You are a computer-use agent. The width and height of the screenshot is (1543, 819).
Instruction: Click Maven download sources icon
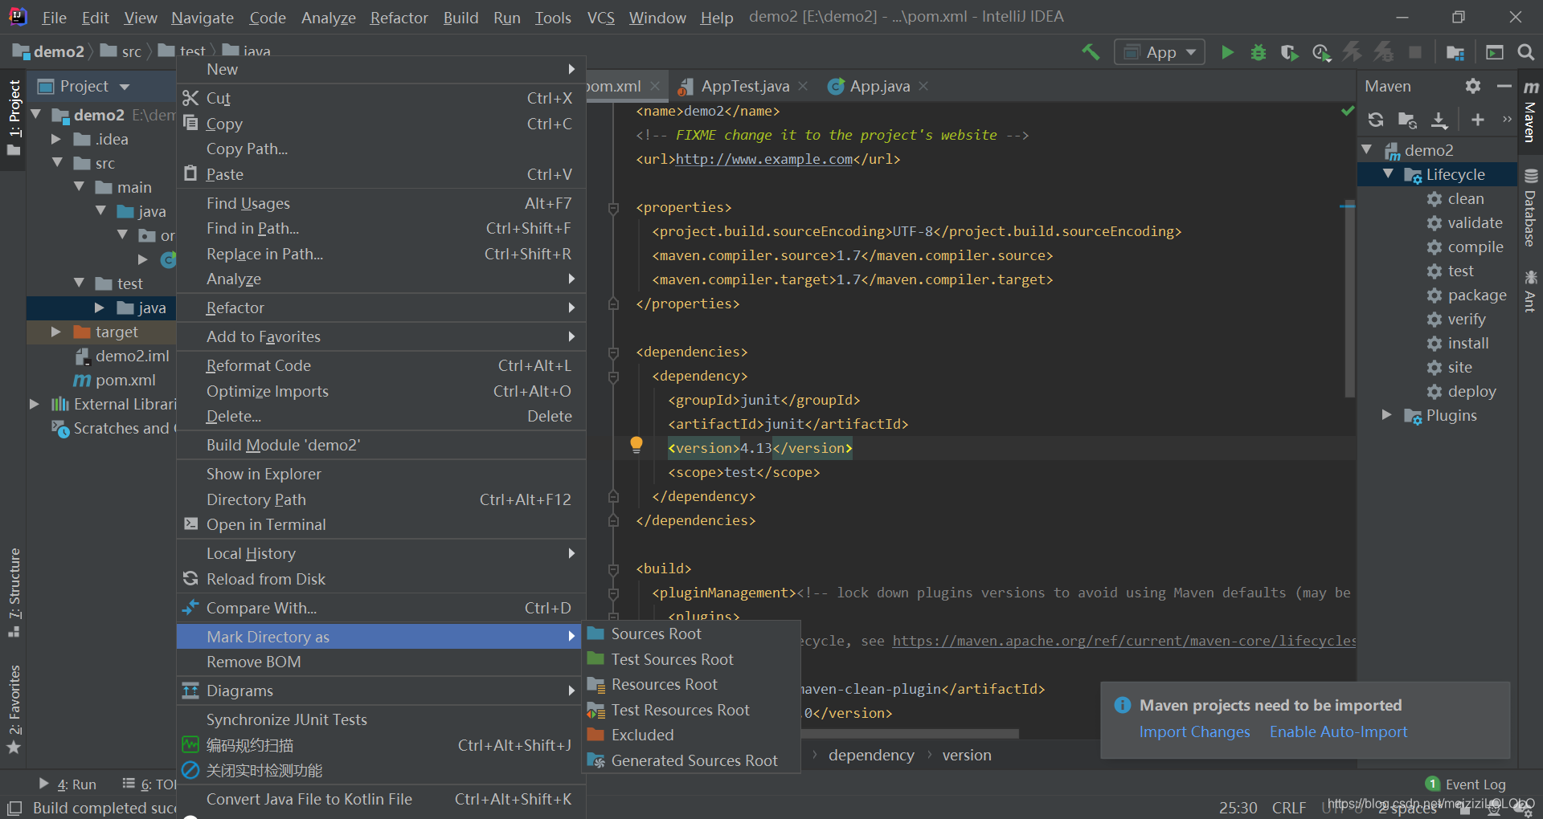click(x=1439, y=120)
